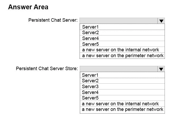Image resolution: width=172 pixels, height=117 pixels.
Task: Pick new internal network server for Chat Server
Action: pyautogui.click(x=122, y=50)
